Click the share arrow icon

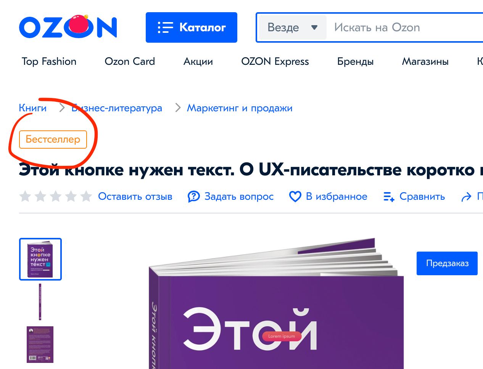point(466,197)
